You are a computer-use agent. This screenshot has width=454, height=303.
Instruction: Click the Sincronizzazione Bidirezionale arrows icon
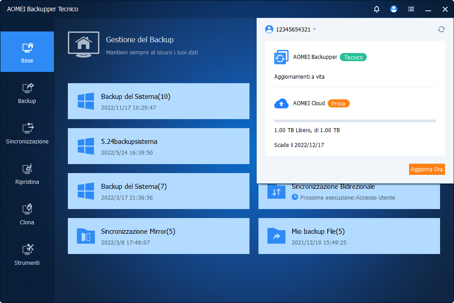click(x=276, y=192)
